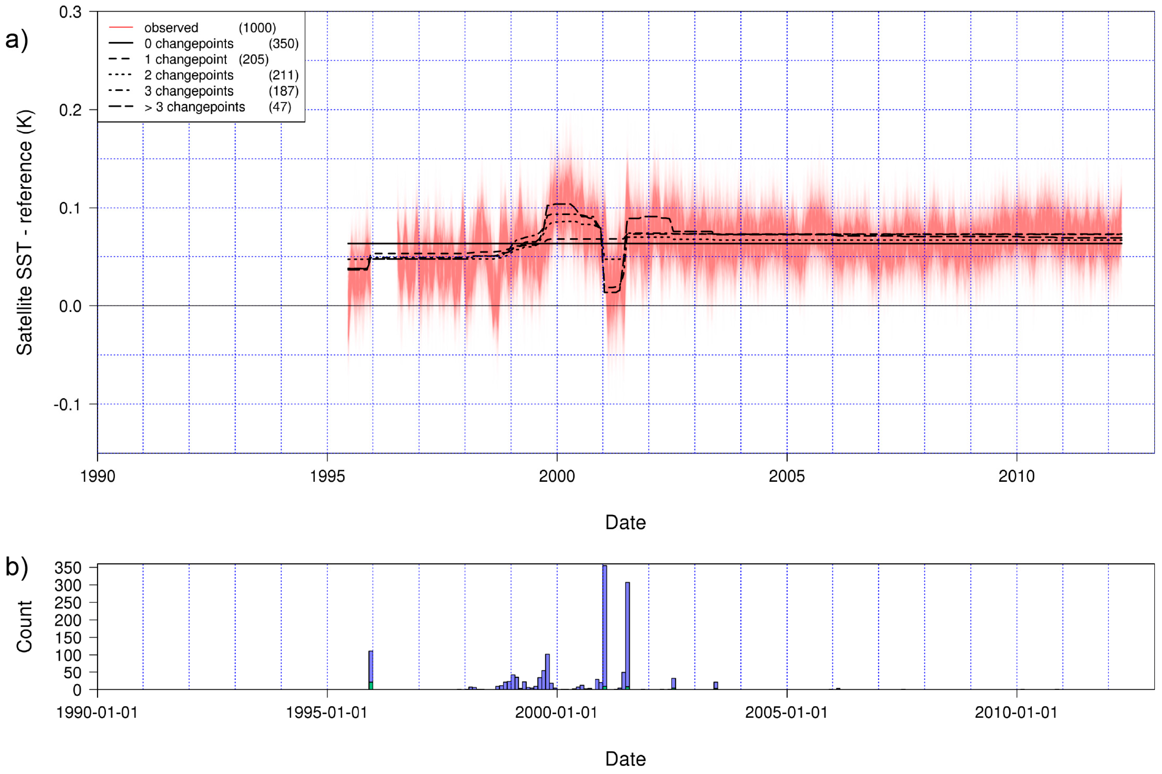Viewport: 1162px width, 774px height.
Task: Switch to the panel labeled 'a)'
Action: [x=16, y=41]
